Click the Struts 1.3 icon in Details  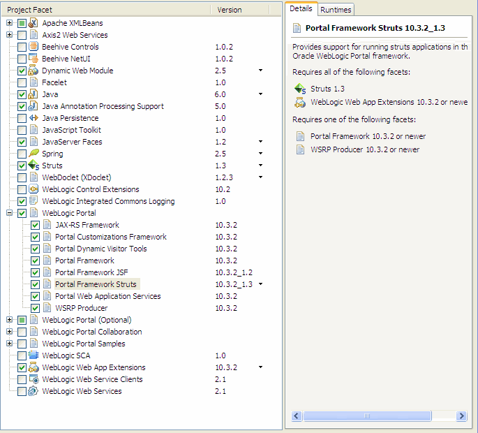(300, 89)
